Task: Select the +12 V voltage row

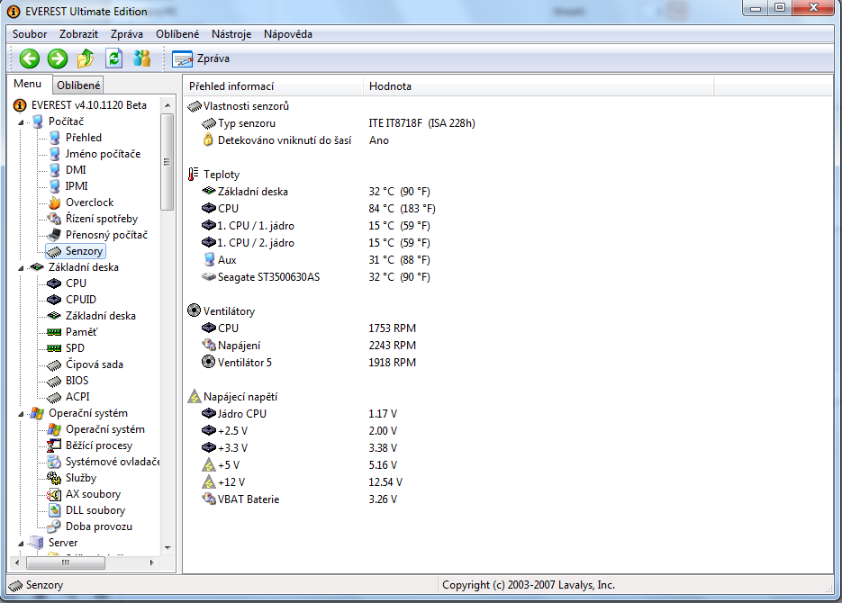Action: tap(303, 482)
